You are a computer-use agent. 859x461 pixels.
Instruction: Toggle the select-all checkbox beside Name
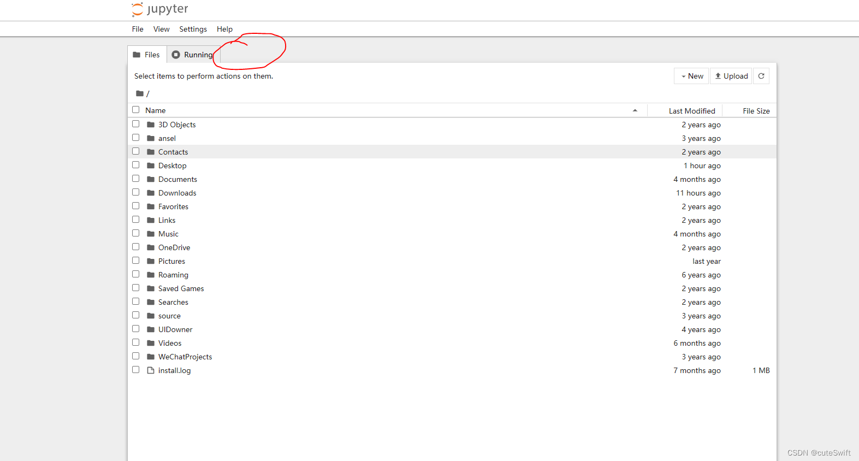[x=136, y=110]
